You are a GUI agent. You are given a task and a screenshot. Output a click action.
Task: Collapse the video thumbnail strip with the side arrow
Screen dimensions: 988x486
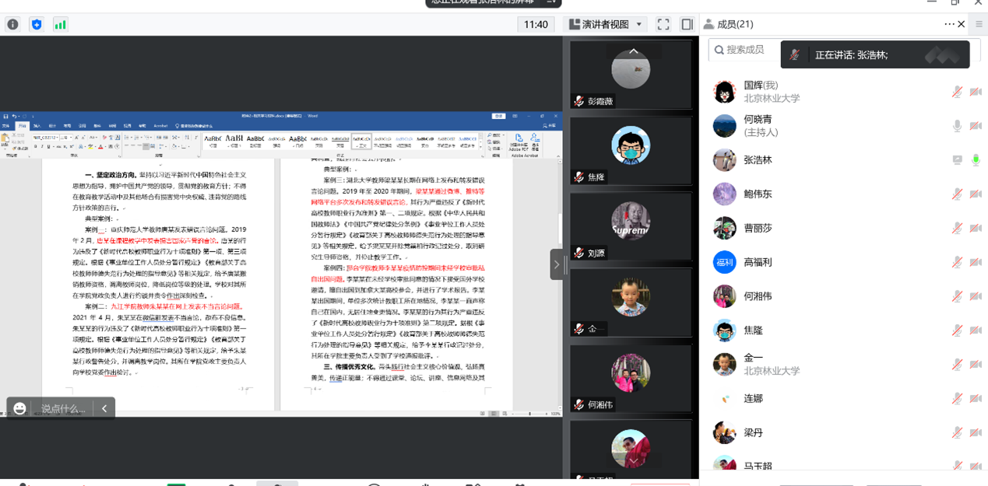[556, 264]
